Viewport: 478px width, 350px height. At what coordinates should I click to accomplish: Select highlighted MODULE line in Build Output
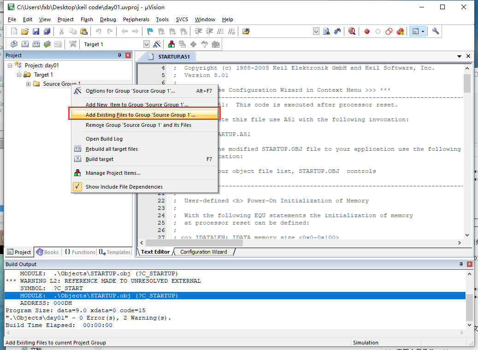pos(235,296)
